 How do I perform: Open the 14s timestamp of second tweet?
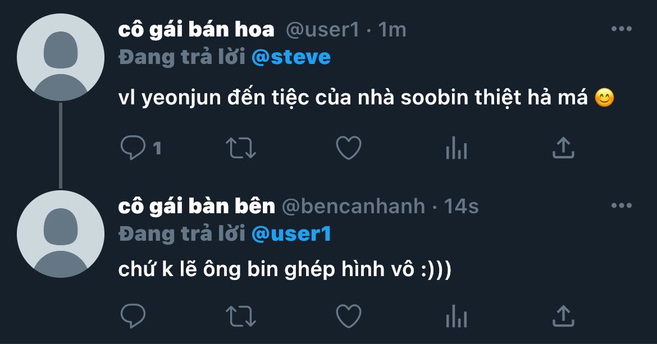461,207
